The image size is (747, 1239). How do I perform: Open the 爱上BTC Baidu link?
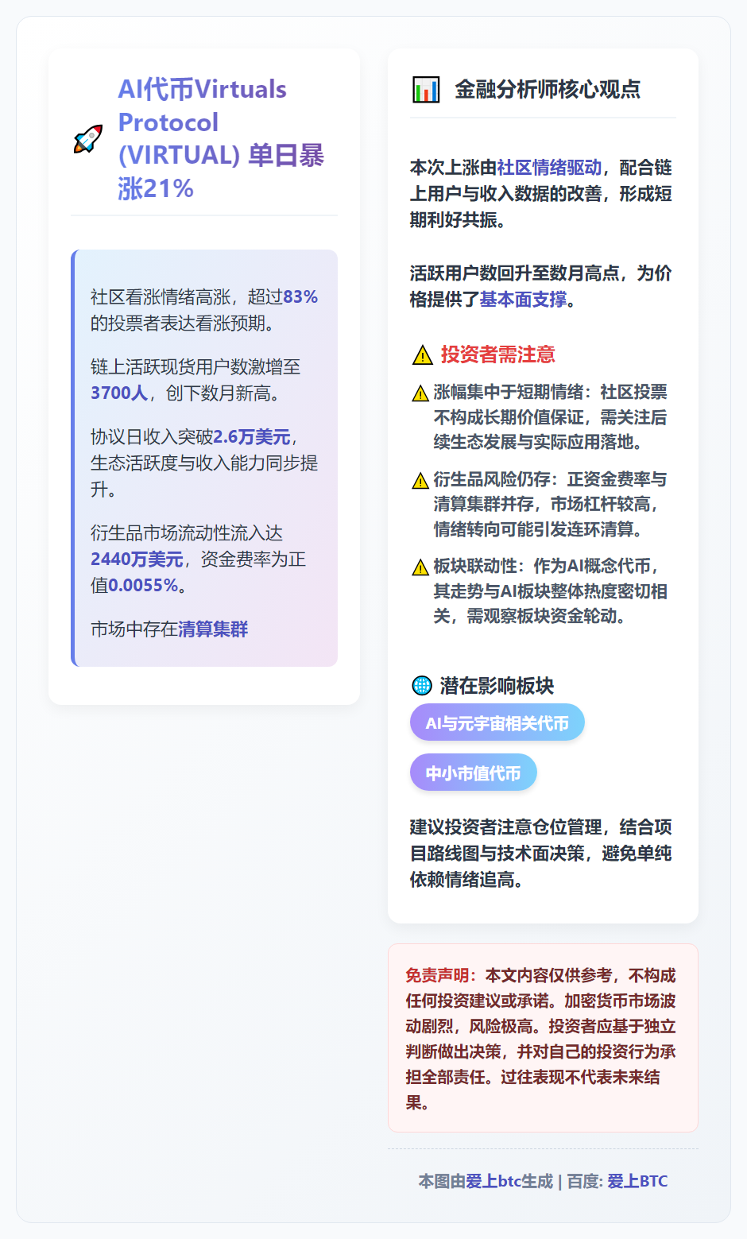(637, 1181)
